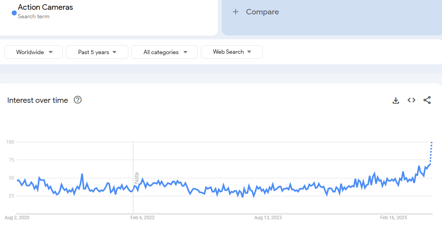Open the Web Search type dropdown
Viewport: 442px width, 227px height.
tap(232, 52)
